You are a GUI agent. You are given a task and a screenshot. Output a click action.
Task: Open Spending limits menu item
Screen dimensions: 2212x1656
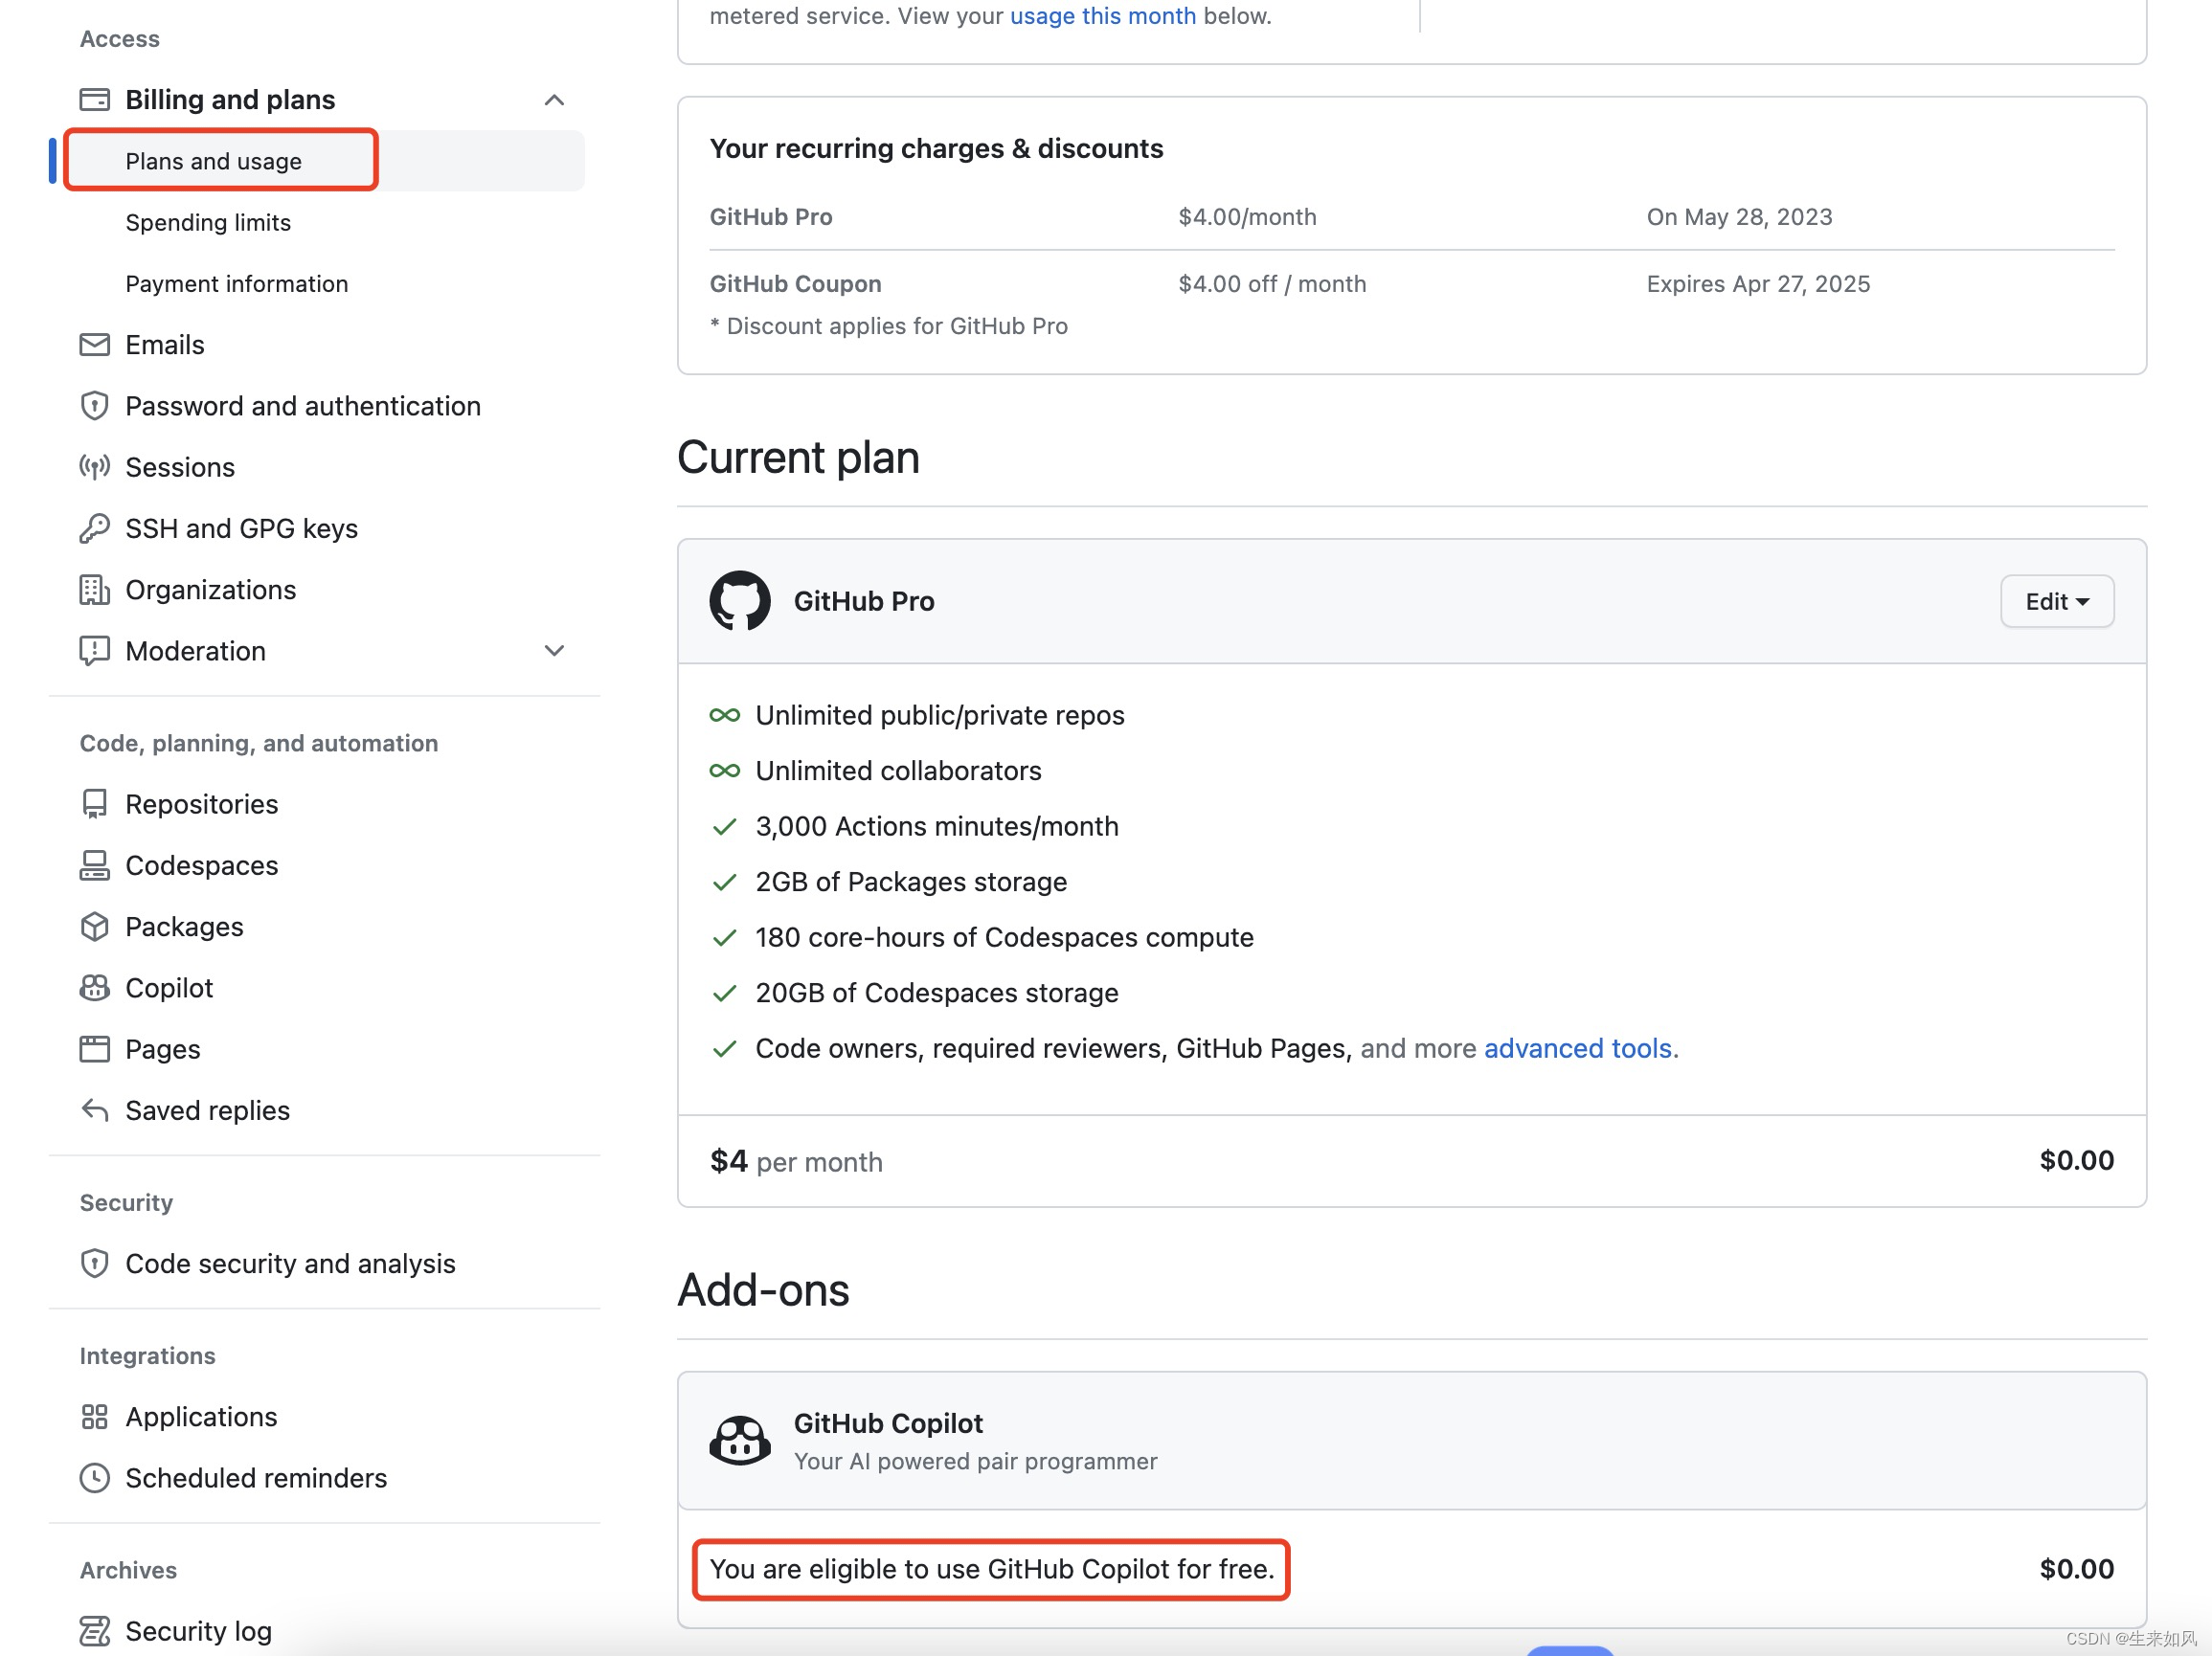208,222
